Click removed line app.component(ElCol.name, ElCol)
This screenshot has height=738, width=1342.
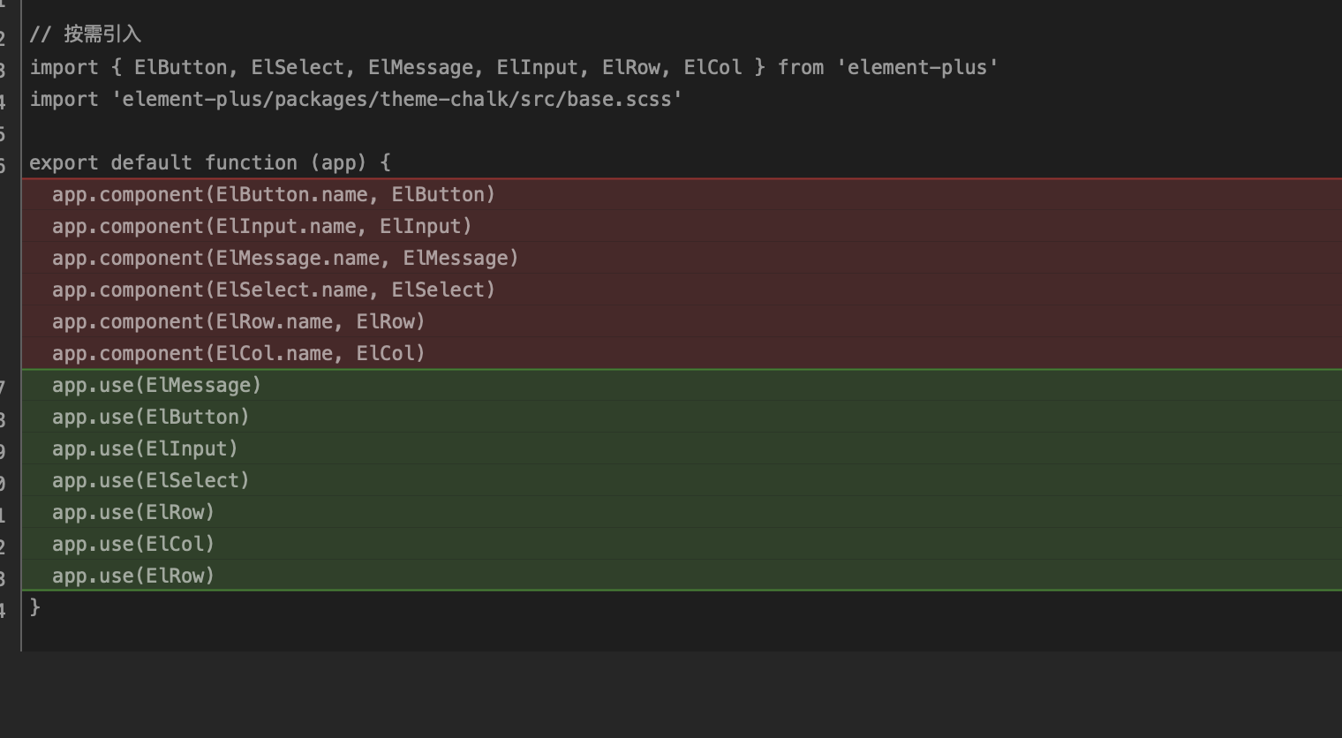coord(238,354)
